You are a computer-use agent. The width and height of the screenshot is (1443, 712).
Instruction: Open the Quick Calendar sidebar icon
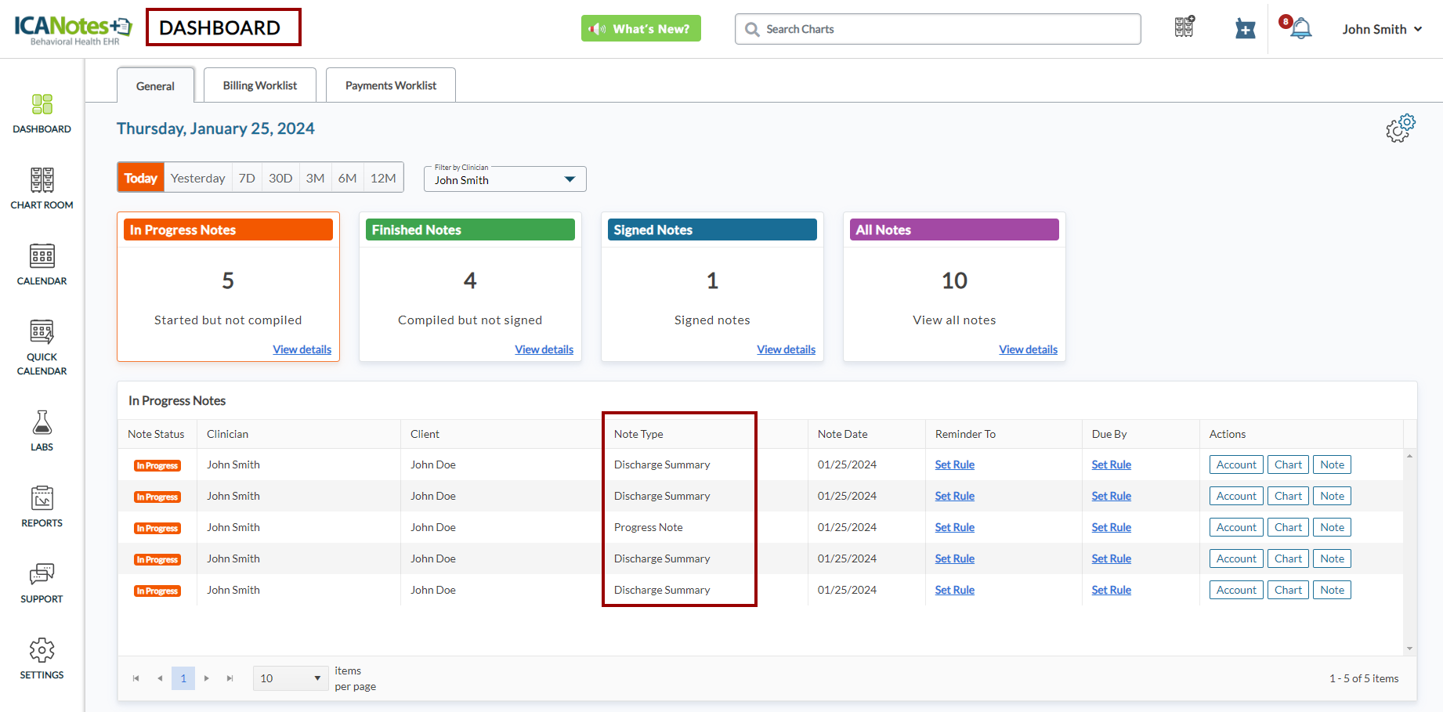[x=42, y=347]
